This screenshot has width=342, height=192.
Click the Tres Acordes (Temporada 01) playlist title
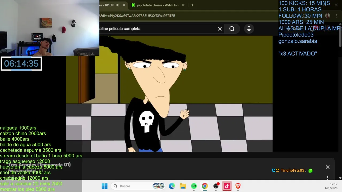(40, 165)
